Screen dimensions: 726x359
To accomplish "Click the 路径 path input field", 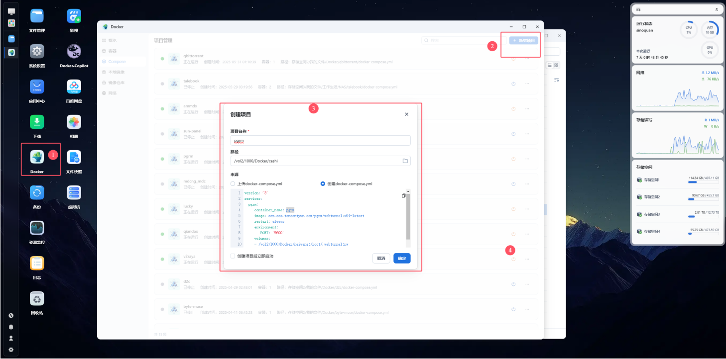I will pyautogui.click(x=320, y=161).
